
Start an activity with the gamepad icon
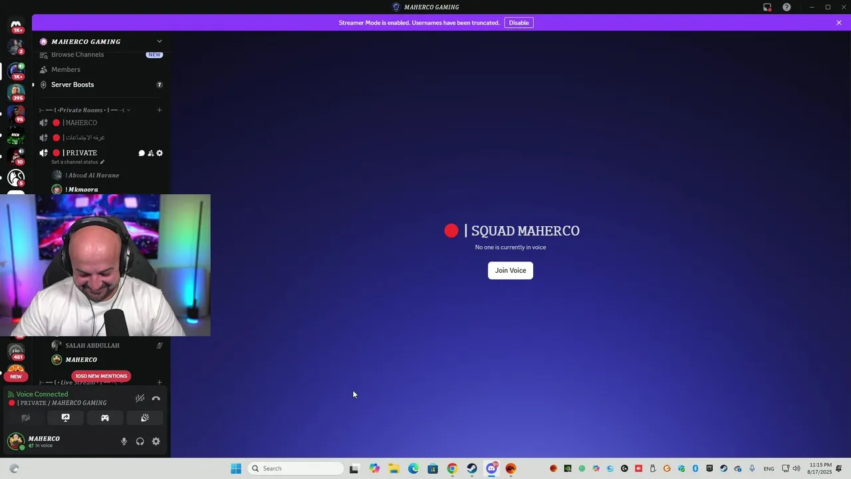pos(105,418)
